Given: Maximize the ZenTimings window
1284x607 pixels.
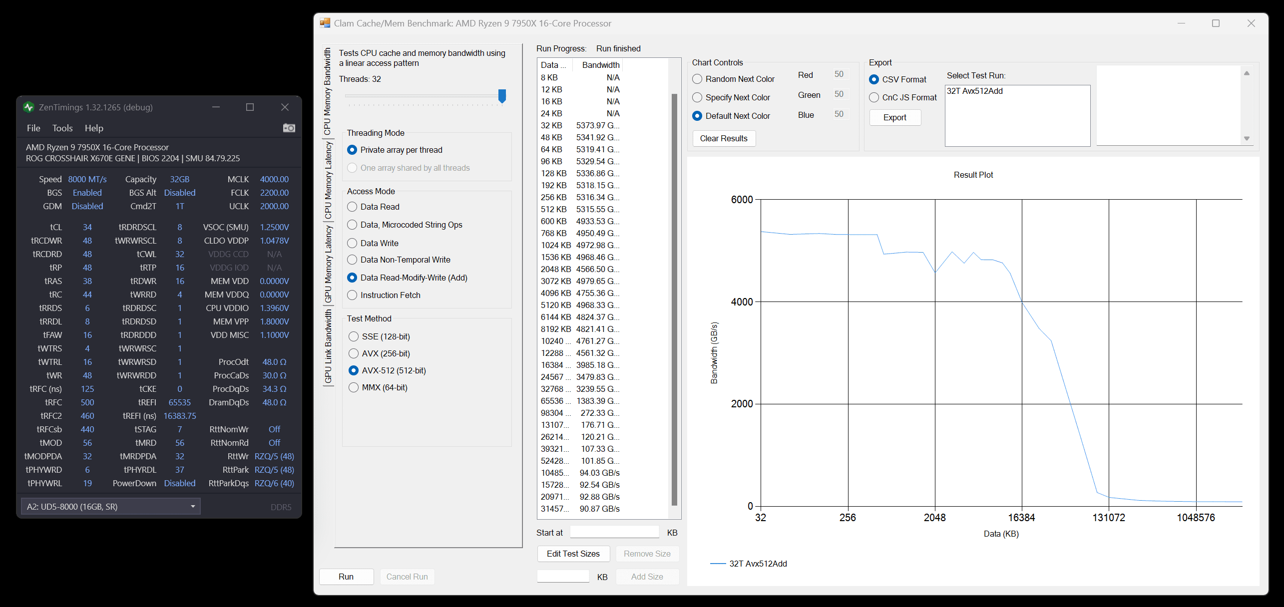Looking at the screenshot, I should [x=250, y=107].
